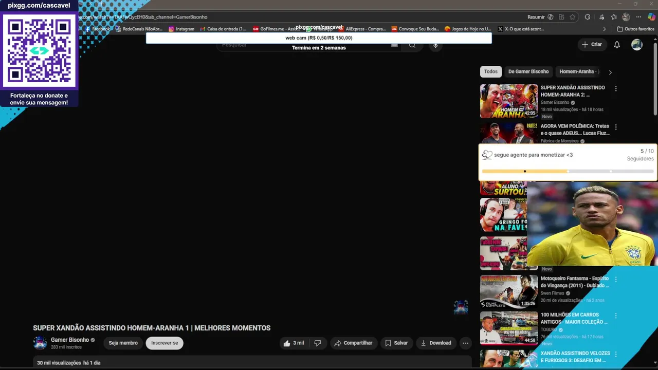Start voice search with microphone icon
658x370 pixels.
(435, 45)
